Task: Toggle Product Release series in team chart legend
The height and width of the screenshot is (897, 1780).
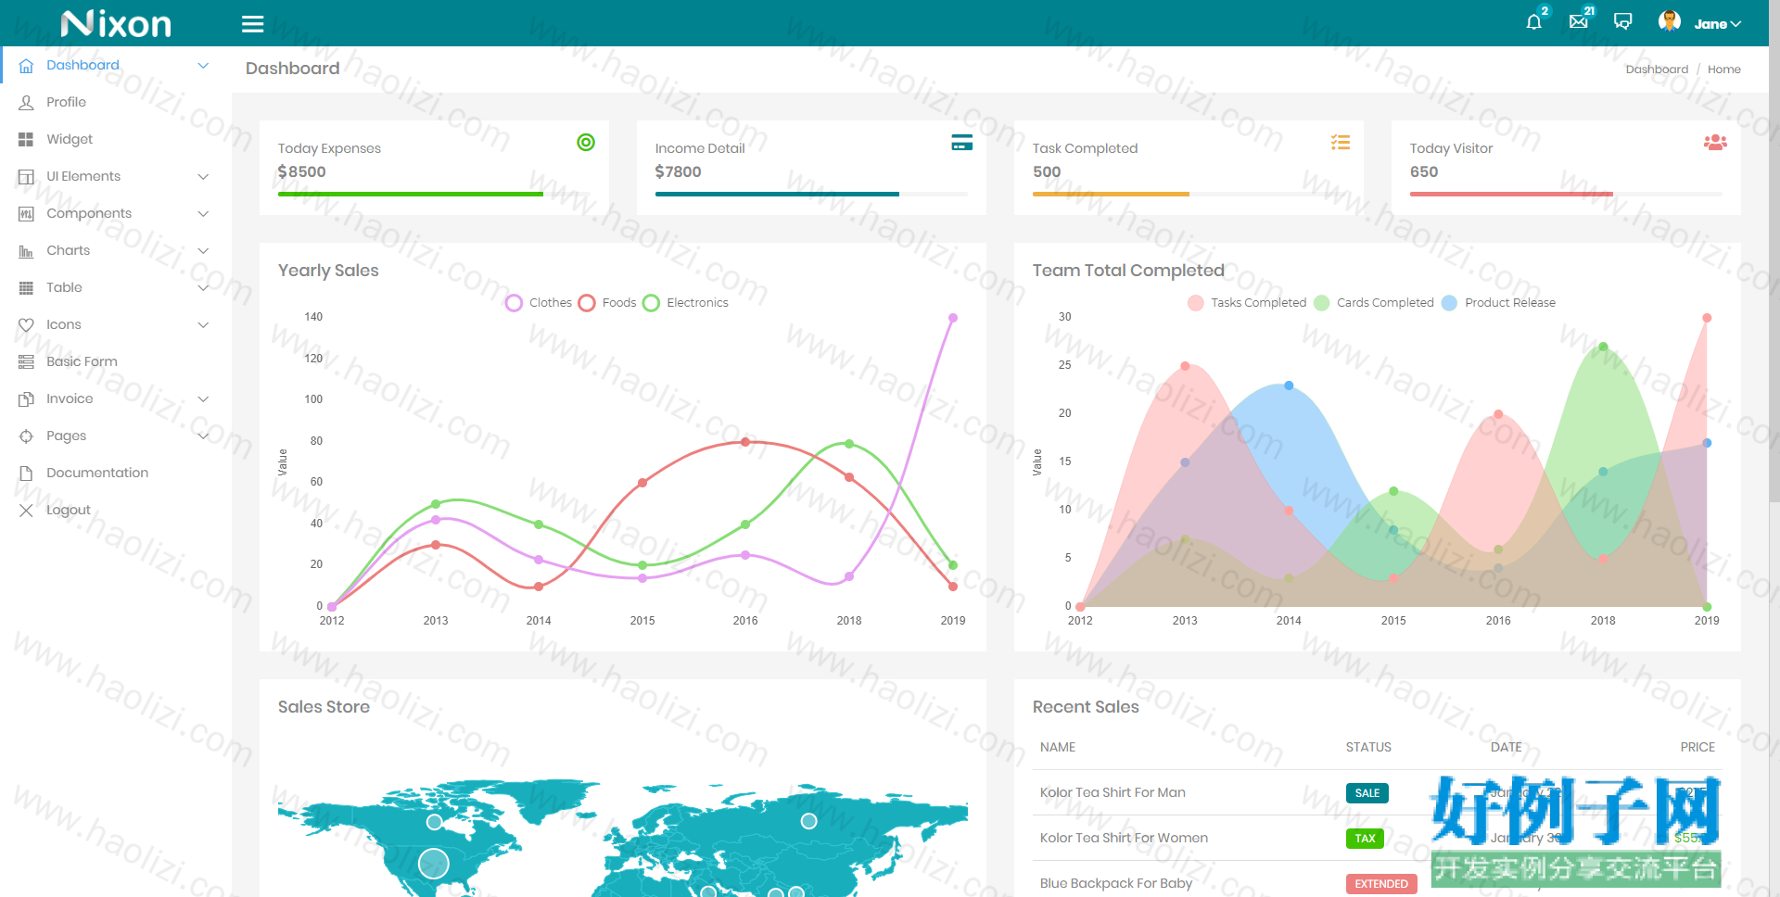Action: (x=1499, y=303)
